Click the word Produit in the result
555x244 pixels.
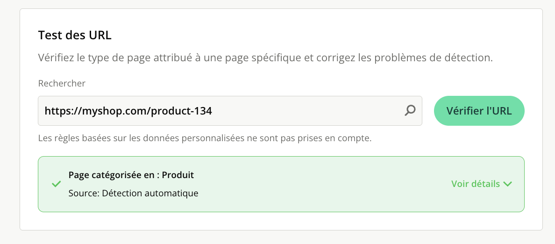pos(178,175)
